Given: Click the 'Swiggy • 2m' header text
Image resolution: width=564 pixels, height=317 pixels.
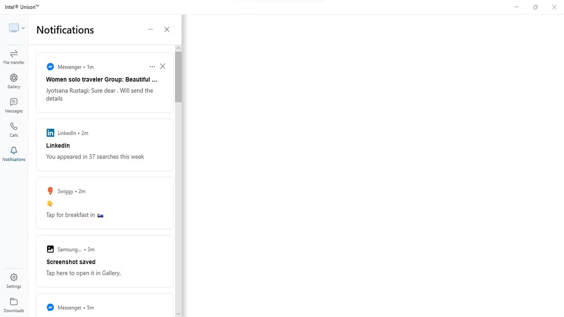Looking at the screenshot, I should (x=71, y=192).
